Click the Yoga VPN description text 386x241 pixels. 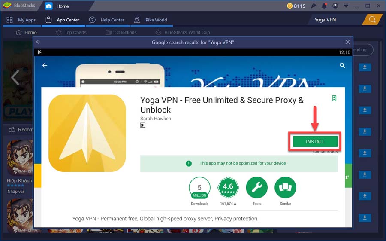pos(165,219)
